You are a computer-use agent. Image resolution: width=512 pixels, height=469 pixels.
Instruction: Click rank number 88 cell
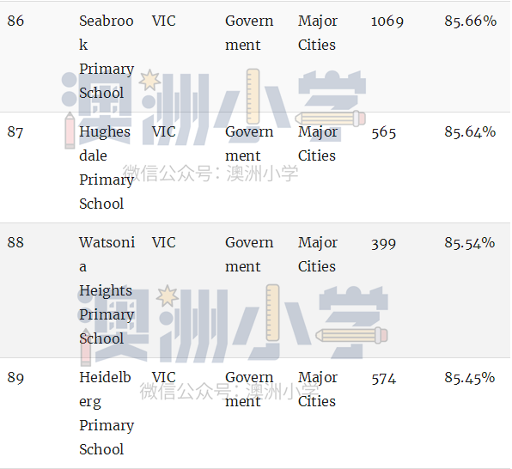(x=15, y=243)
